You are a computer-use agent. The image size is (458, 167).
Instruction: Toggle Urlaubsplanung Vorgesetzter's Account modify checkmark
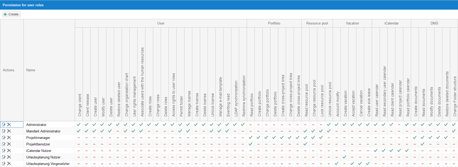click(x=337, y=164)
